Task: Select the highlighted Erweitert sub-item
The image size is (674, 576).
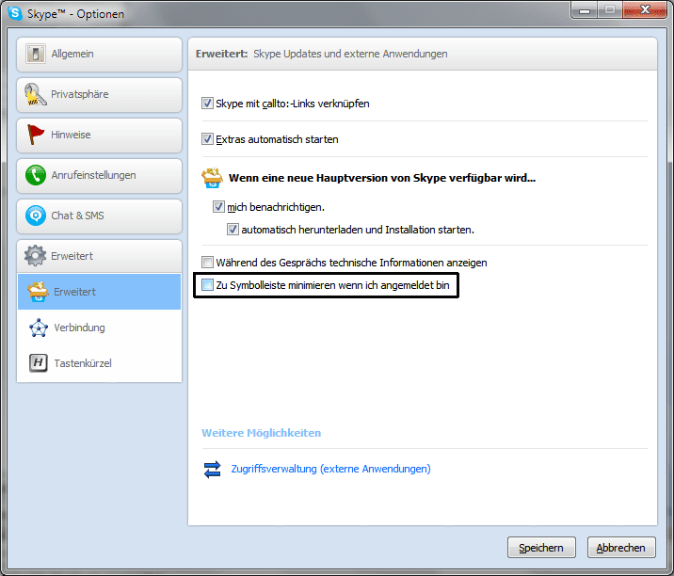Action: pos(99,292)
